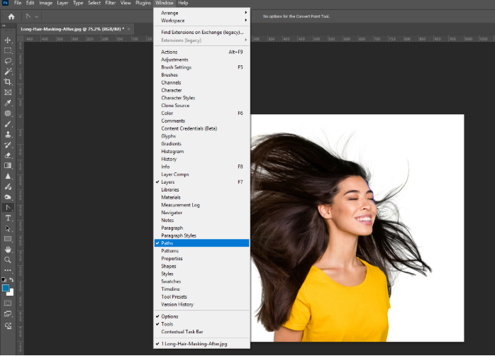
Task: Open the Filter menu
Action: 111,3
